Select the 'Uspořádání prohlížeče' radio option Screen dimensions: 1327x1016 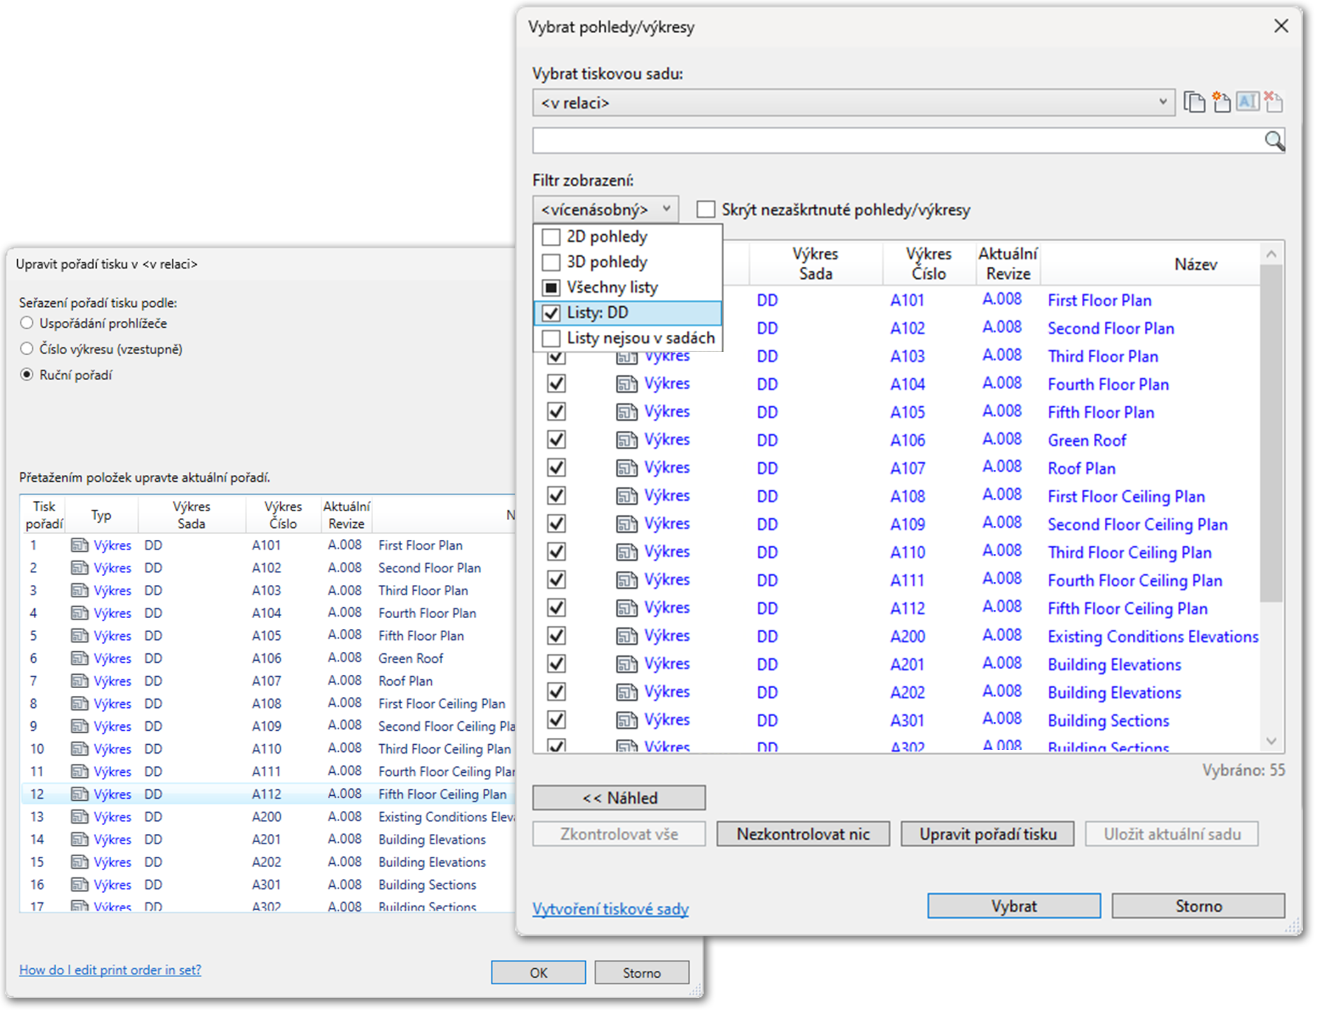27,323
